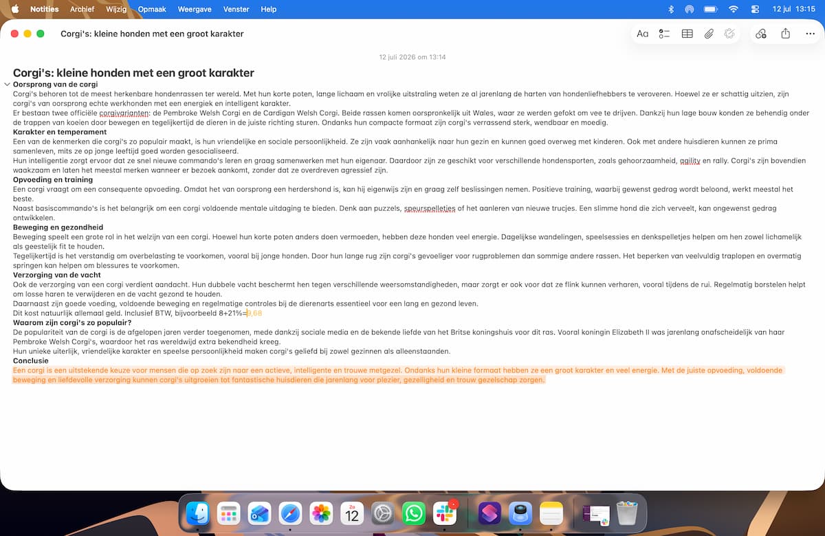Viewport: 825px width, 536px height.
Task: Launch Shortcuts from the Dock
Action: click(490, 513)
